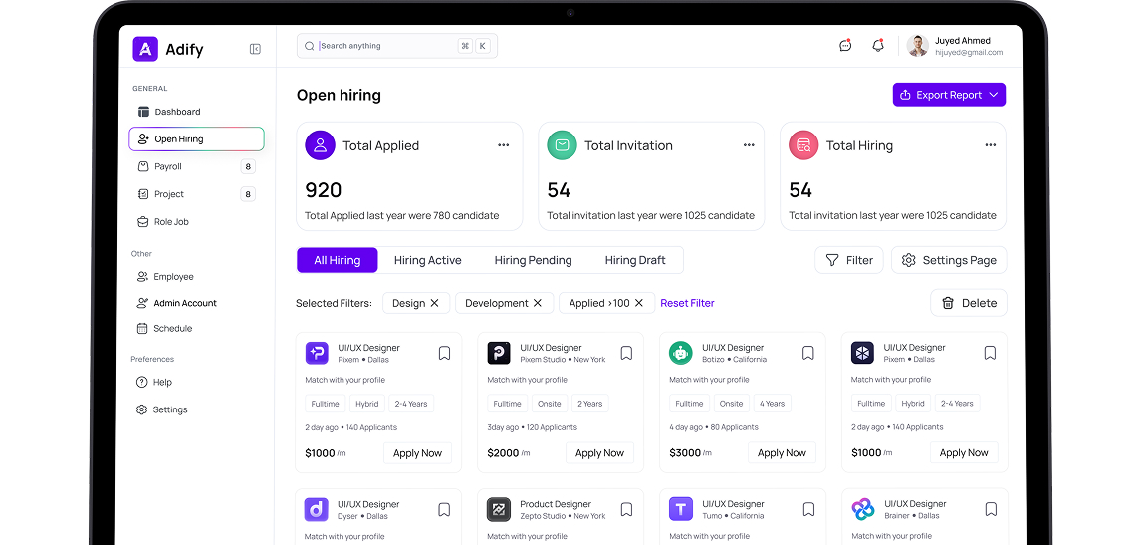Remove the Development filter chip
This screenshot has height=545, width=1141.
(538, 303)
